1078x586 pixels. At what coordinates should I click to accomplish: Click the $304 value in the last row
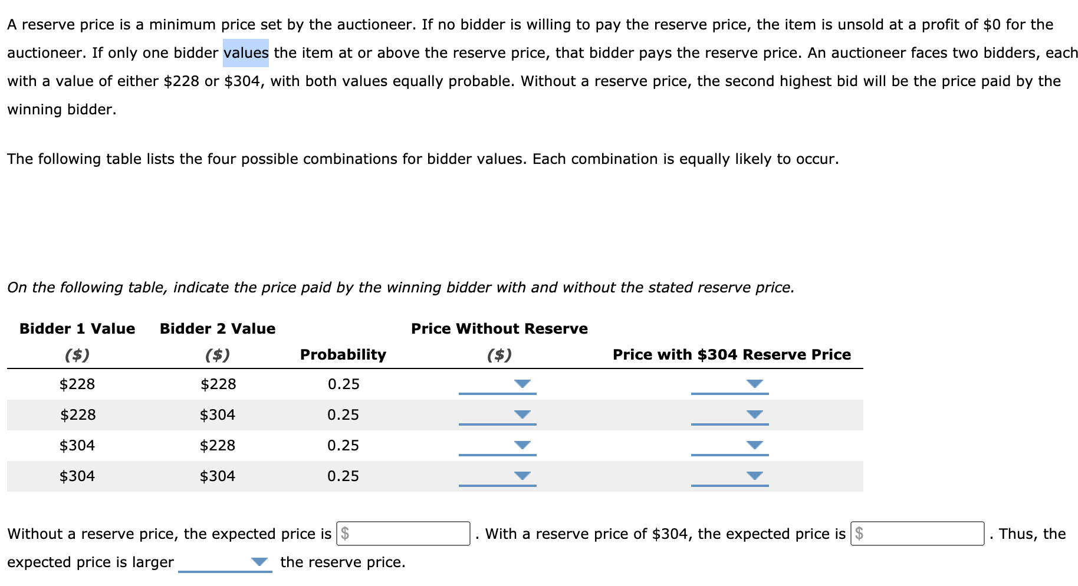point(218,475)
